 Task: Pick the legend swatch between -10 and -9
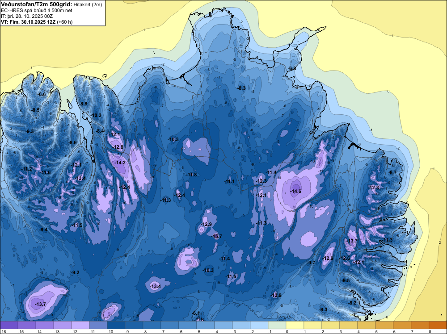pos(116,325)
